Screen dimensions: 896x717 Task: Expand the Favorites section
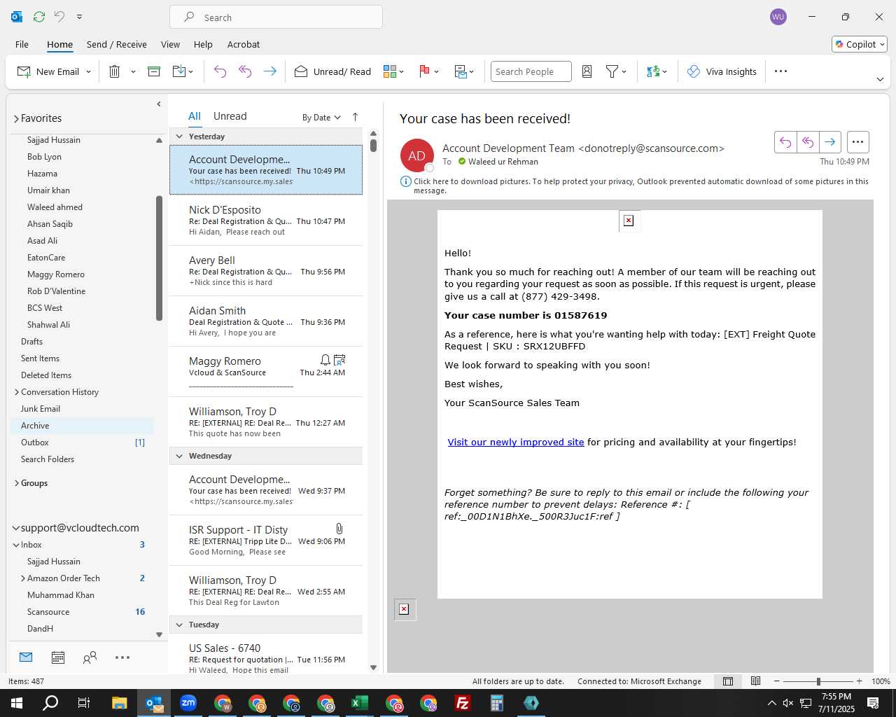pos(16,119)
